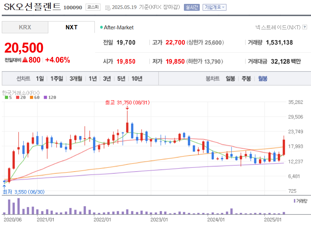Select the 10년 line chart period
The height and width of the screenshot is (229, 311).
tap(137, 78)
